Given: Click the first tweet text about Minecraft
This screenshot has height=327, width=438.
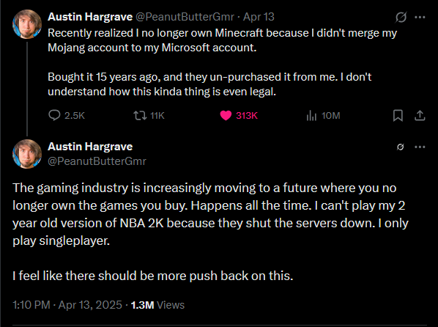Looking at the screenshot, I should coord(223,62).
